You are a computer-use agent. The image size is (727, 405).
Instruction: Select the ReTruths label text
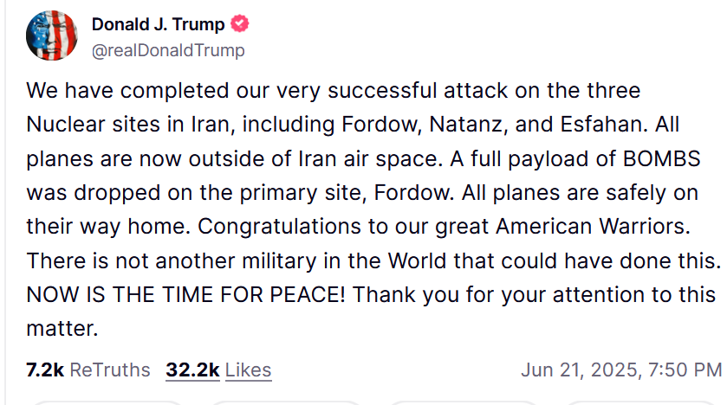point(110,370)
